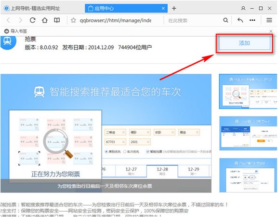278x217 pixels.
Task: Go forward with the forward arrow
Action: [21, 20]
